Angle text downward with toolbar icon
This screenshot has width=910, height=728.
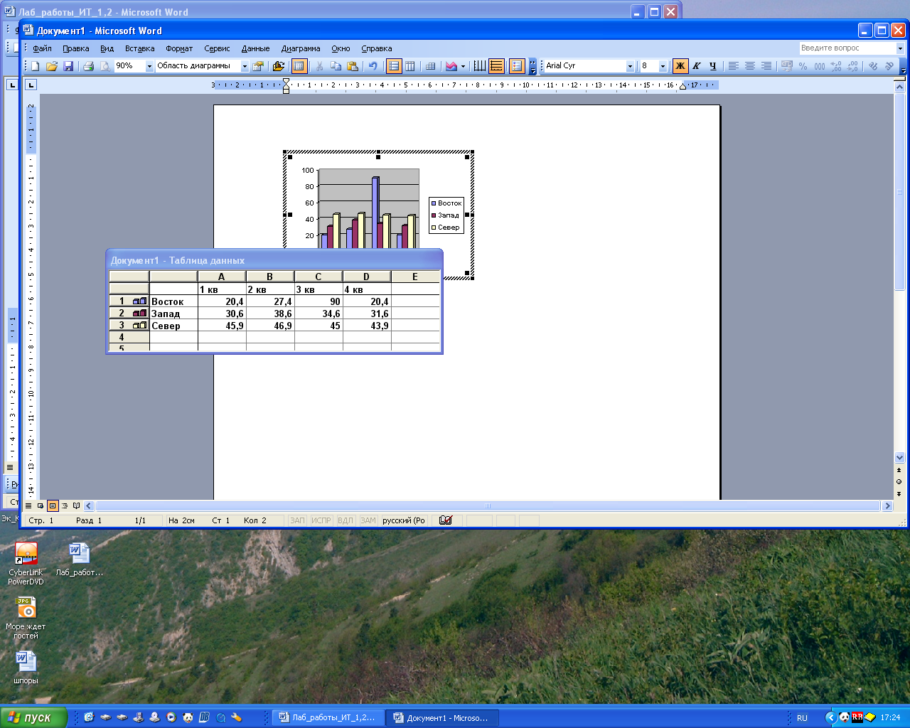click(x=873, y=66)
